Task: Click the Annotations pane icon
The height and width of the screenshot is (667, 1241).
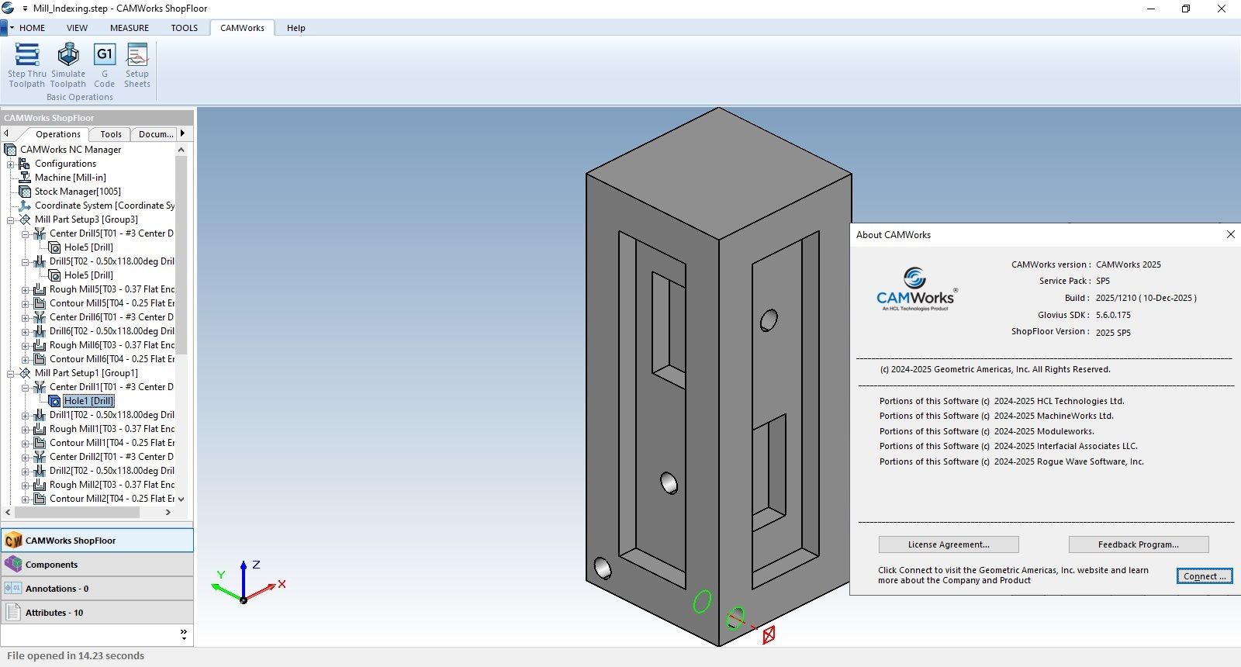Action: click(x=13, y=589)
